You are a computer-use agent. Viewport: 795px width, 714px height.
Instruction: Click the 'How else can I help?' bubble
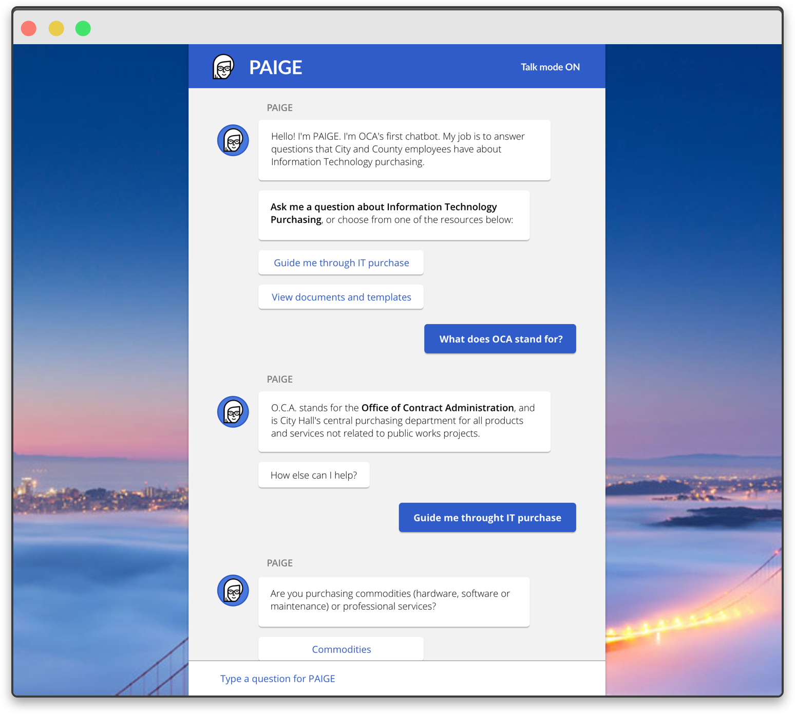314,475
